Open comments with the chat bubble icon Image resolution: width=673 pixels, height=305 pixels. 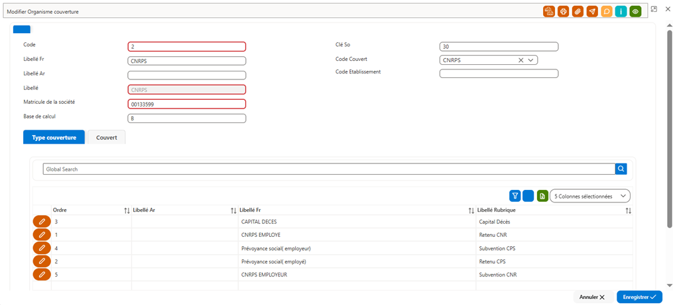(607, 11)
